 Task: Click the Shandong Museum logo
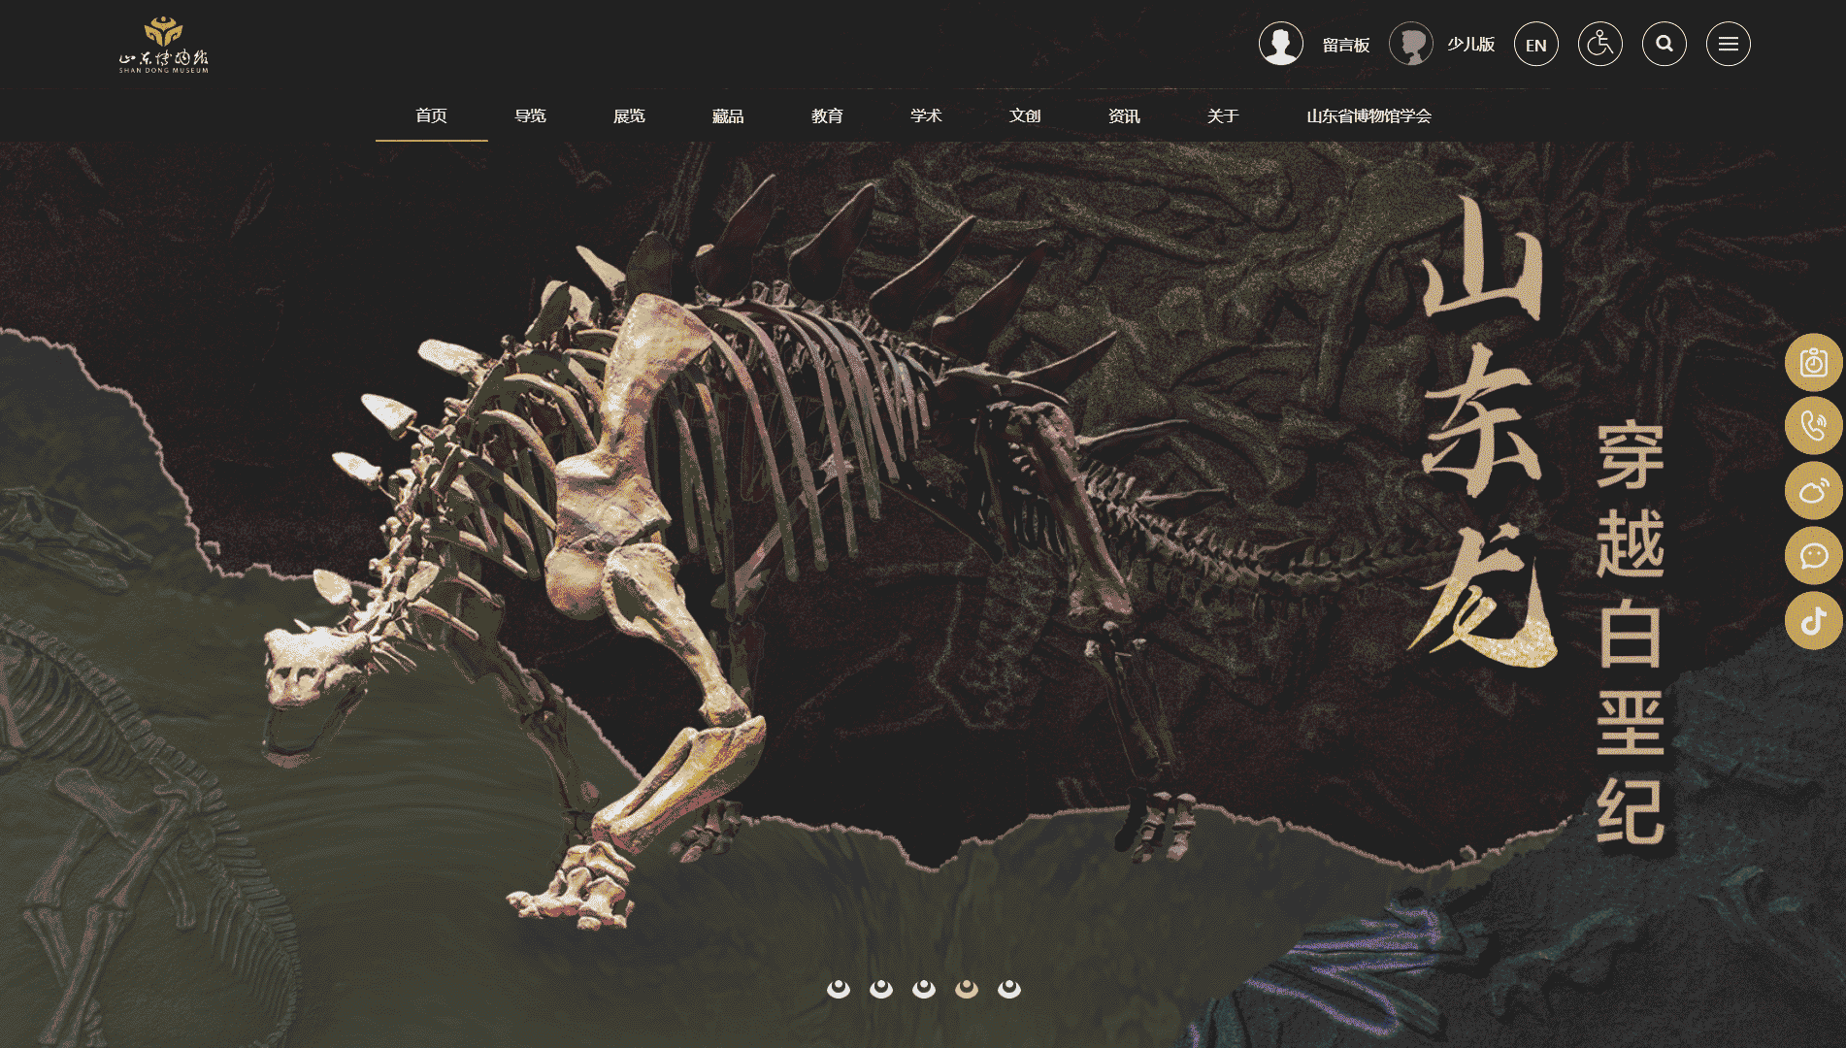(x=164, y=45)
